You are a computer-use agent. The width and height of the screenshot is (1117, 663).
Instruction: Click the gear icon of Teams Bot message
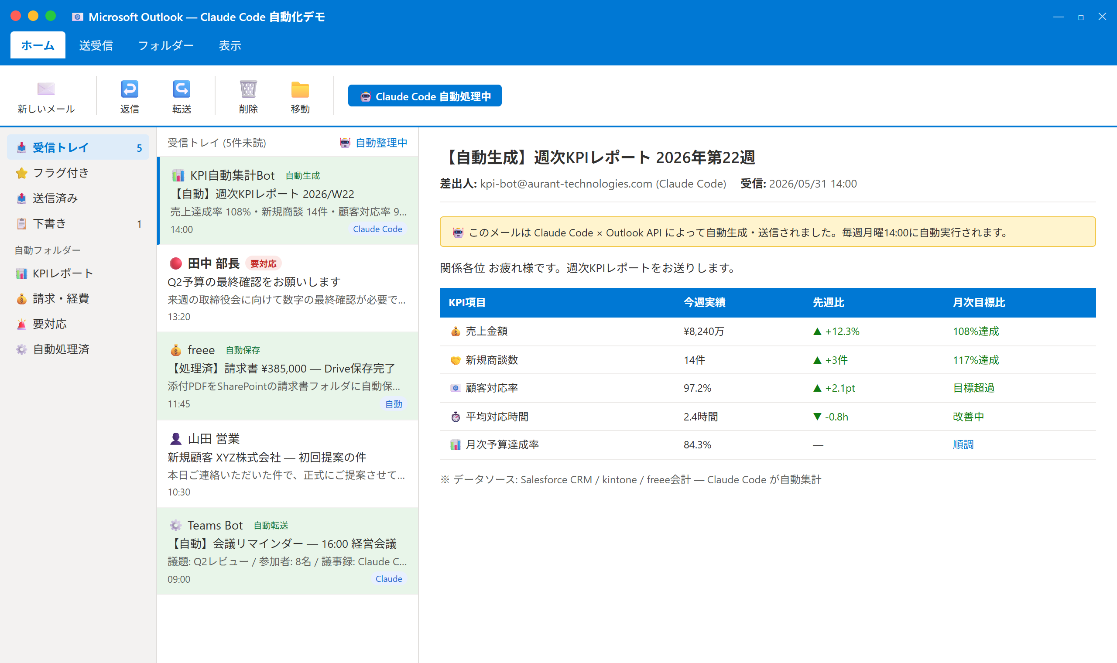coord(175,525)
